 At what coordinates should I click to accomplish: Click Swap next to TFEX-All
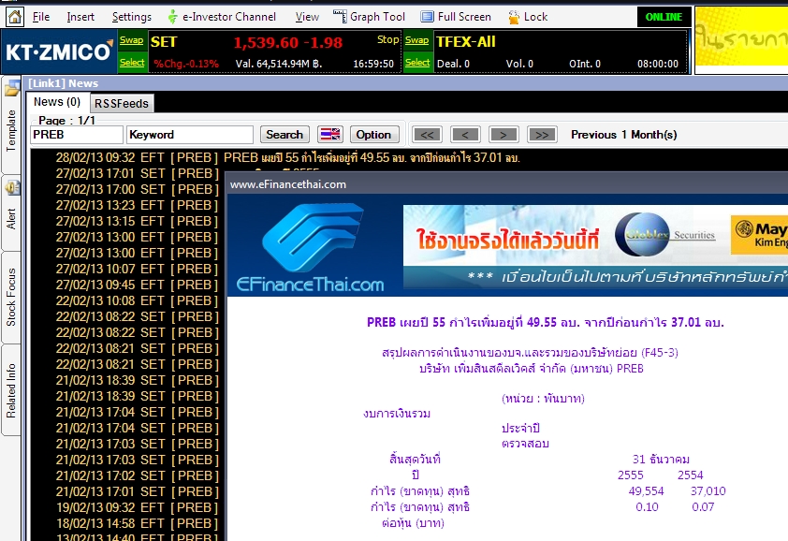417,40
